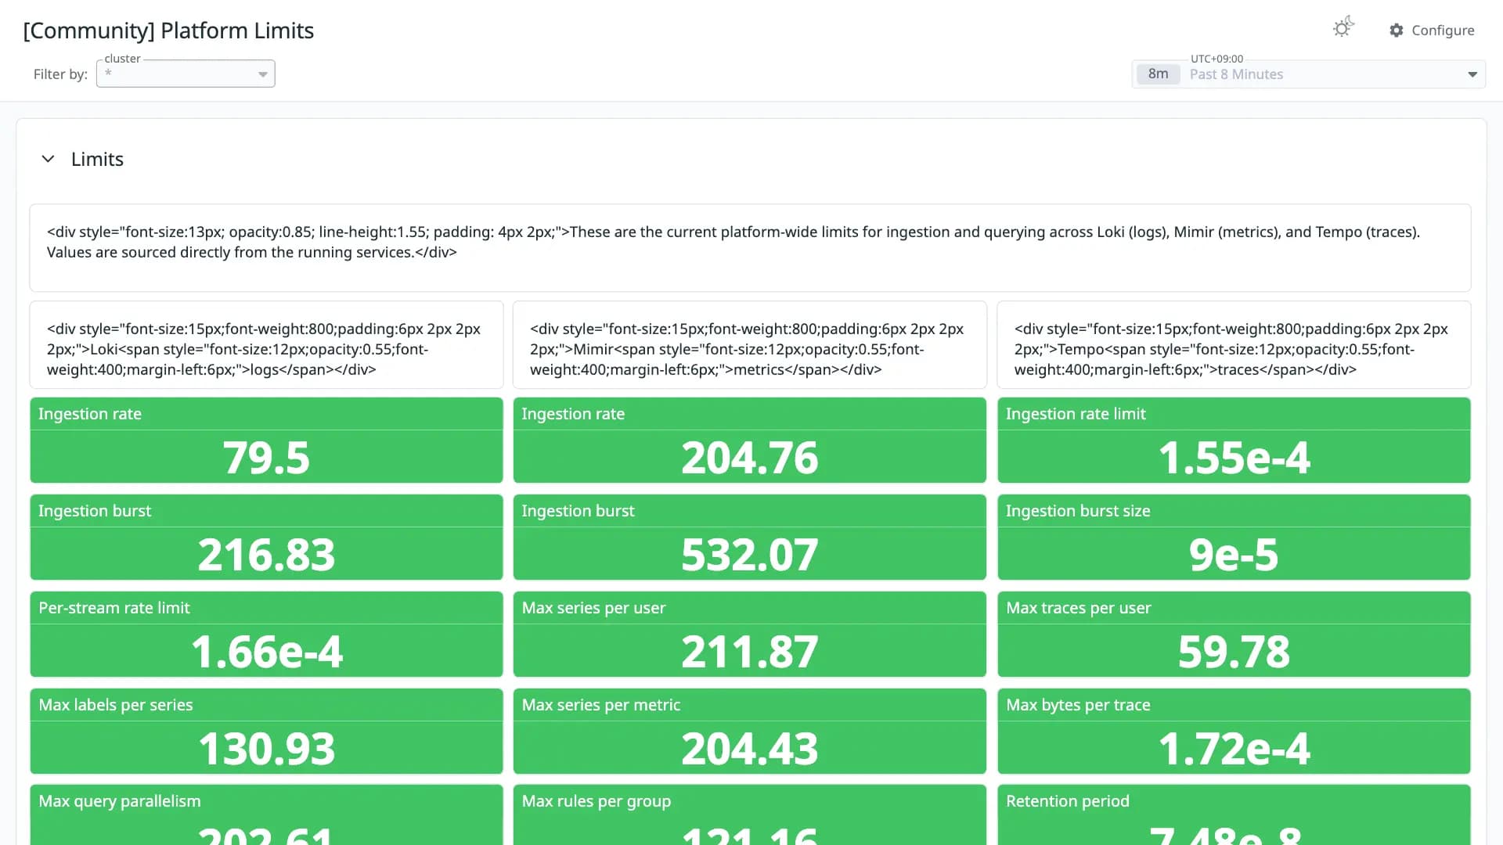Click the Per-stream rate limit title
This screenshot has height=845, width=1503.
pyautogui.click(x=114, y=608)
